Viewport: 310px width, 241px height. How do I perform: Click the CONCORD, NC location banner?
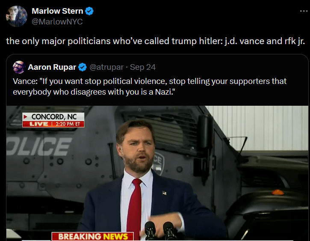[x=53, y=116]
